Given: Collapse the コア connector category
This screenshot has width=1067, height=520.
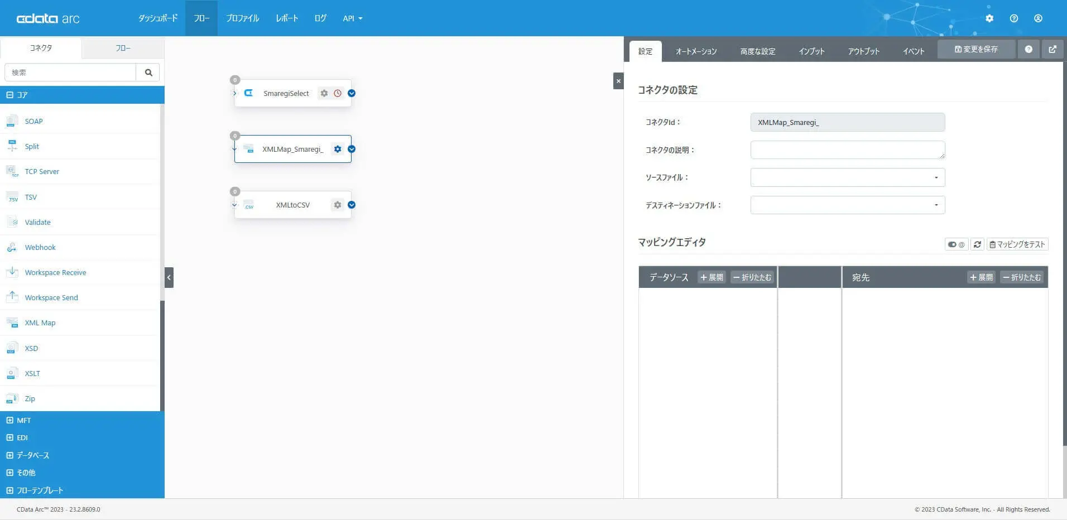Looking at the screenshot, I should 10,95.
